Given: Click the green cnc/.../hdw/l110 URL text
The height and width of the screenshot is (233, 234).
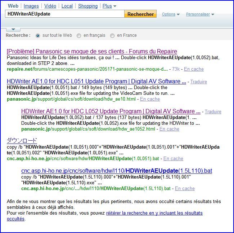Looking at the screenshot, I should (96, 188).
